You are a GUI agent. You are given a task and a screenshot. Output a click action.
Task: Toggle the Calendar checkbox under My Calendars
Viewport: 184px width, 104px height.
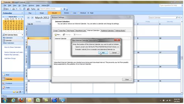click(x=4, y=40)
